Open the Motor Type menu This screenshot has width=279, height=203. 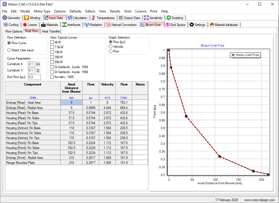coord(42,11)
